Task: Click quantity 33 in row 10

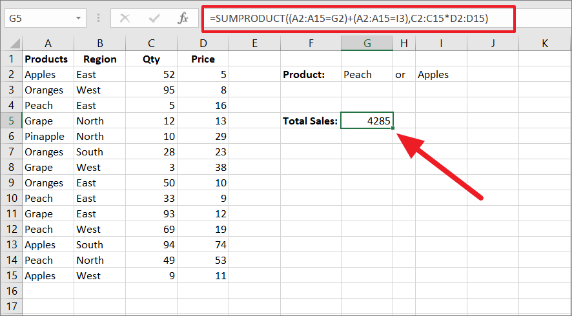Action: click(x=151, y=198)
